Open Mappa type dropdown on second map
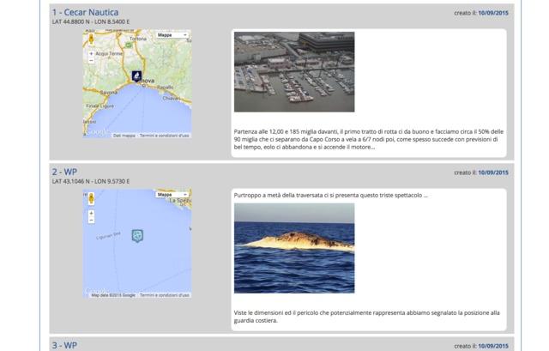 click(x=172, y=195)
